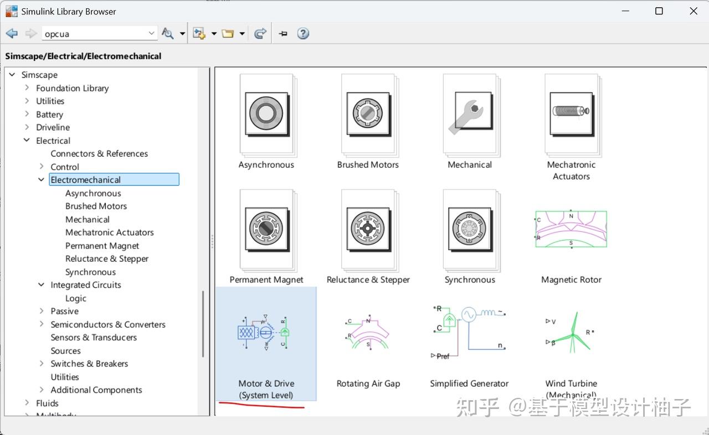This screenshot has height=435, width=709.
Task: Select the Wind Turbine block
Action: point(571,332)
